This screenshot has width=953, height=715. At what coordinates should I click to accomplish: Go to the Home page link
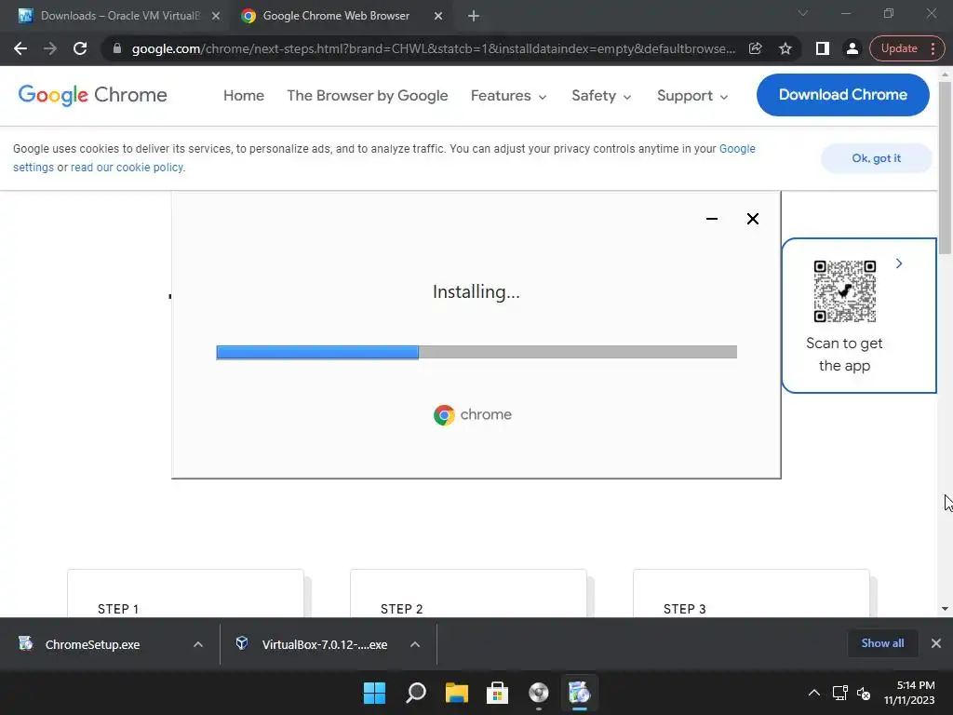pos(244,96)
